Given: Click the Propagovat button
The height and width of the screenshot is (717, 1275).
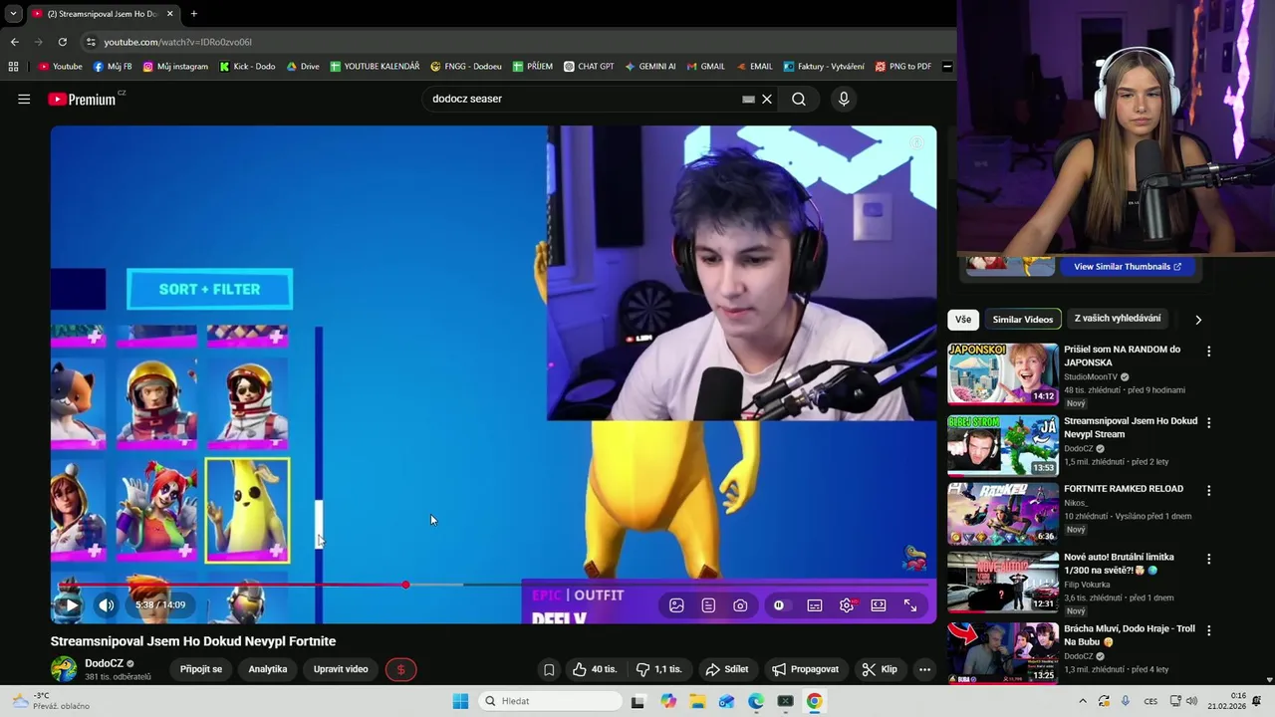Looking at the screenshot, I should 806,669.
